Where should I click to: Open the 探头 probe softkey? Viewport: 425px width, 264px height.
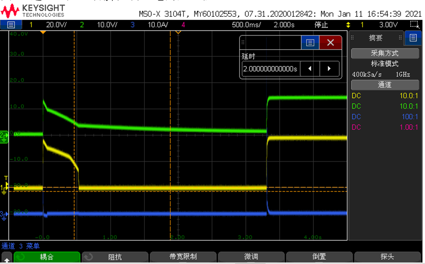tap(387, 257)
